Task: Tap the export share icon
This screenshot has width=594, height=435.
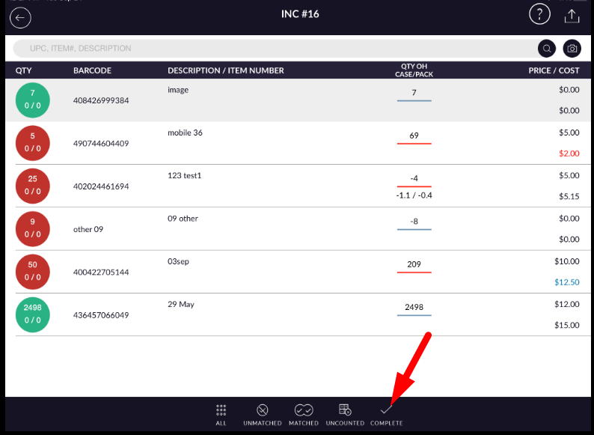Action: pos(572,16)
